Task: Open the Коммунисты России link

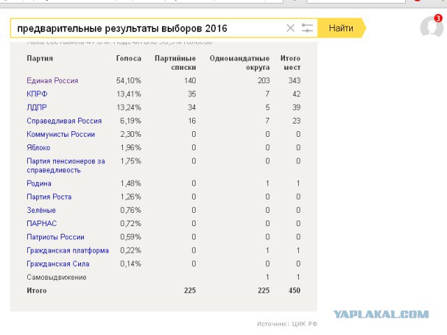Action: point(61,134)
